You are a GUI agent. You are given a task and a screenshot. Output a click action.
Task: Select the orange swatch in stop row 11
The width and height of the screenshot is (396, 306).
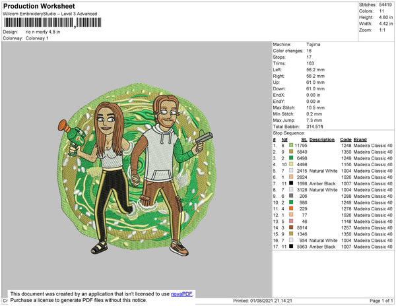[x=291, y=208]
